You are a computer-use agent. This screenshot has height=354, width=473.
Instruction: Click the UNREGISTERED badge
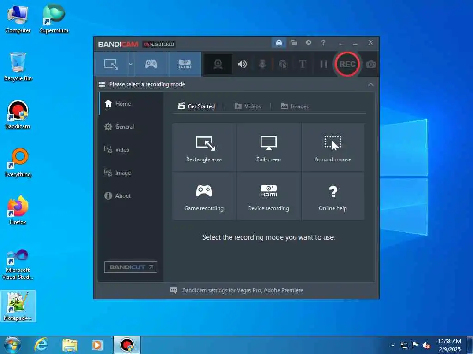pyautogui.click(x=159, y=44)
